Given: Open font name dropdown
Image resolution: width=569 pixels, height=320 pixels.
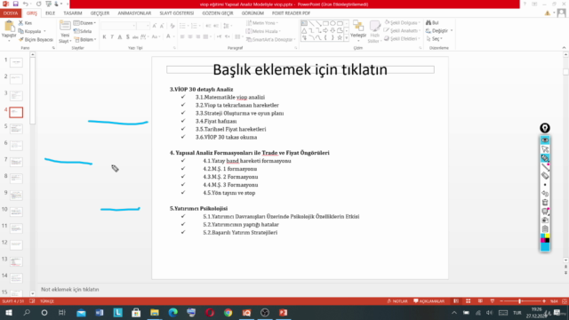Looking at the screenshot, I should [x=134, y=26].
